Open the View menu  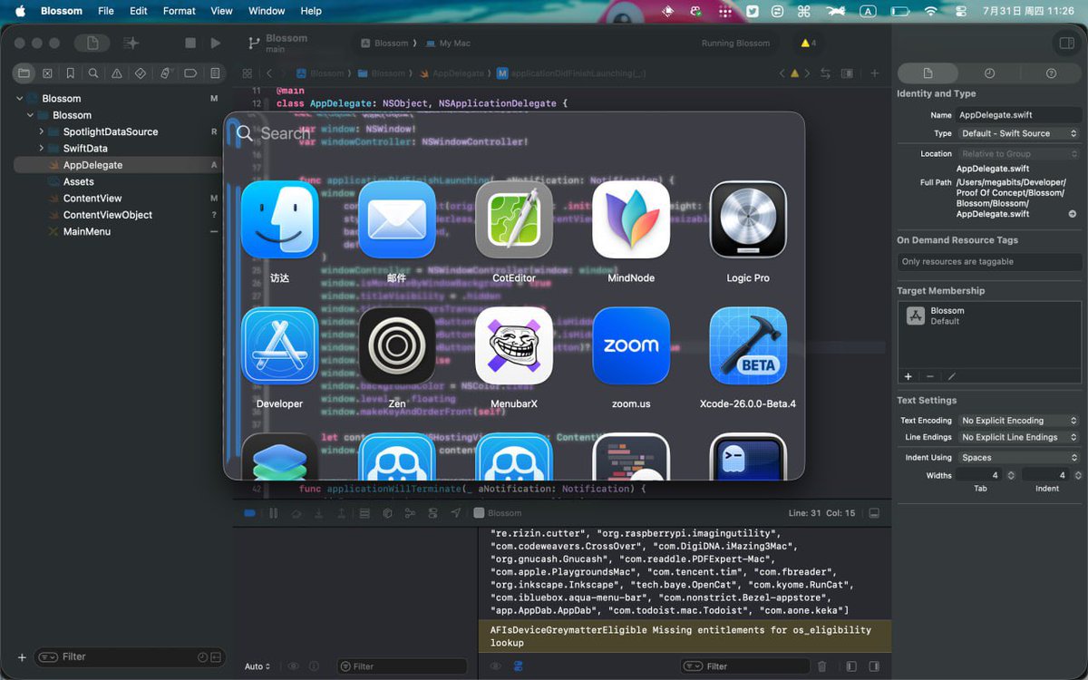(222, 11)
